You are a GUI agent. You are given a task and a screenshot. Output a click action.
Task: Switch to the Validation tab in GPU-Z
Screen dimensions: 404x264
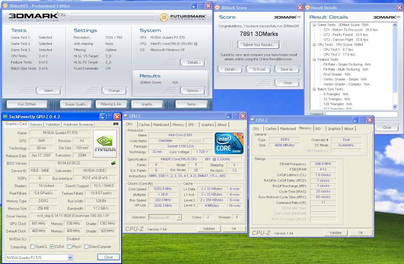52,124
